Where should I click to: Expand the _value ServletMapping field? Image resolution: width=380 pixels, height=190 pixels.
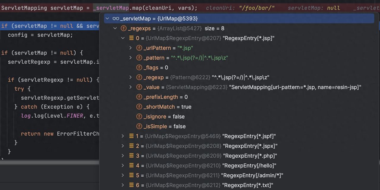pyautogui.click(x=131, y=87)
